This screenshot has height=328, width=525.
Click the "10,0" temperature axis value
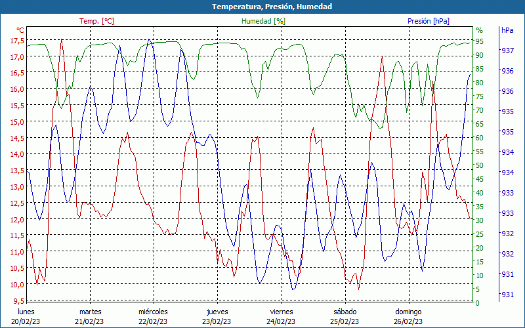[17, 285]
